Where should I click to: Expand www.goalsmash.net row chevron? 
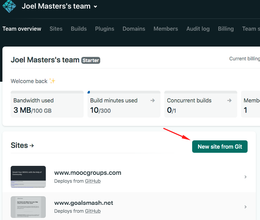point(246,207)
